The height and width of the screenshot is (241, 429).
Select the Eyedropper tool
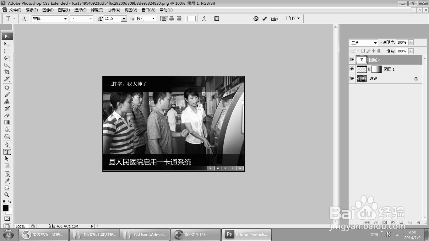[x=7, y=181]
